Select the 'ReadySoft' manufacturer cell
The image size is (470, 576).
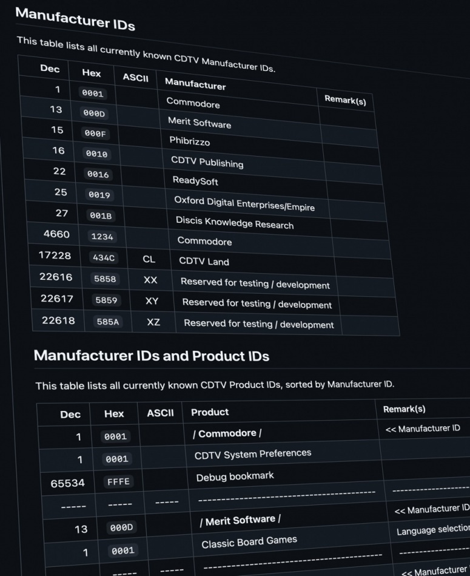tap(195, 181)
